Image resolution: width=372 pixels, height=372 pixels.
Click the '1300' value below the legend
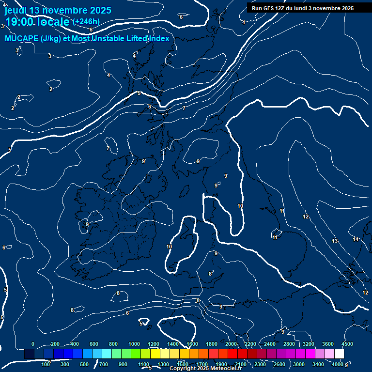coord(163,364)
